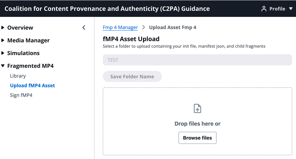The image size is (296, 159).
Task: Click the Simulations sidebar label
Action: [23, 53]
